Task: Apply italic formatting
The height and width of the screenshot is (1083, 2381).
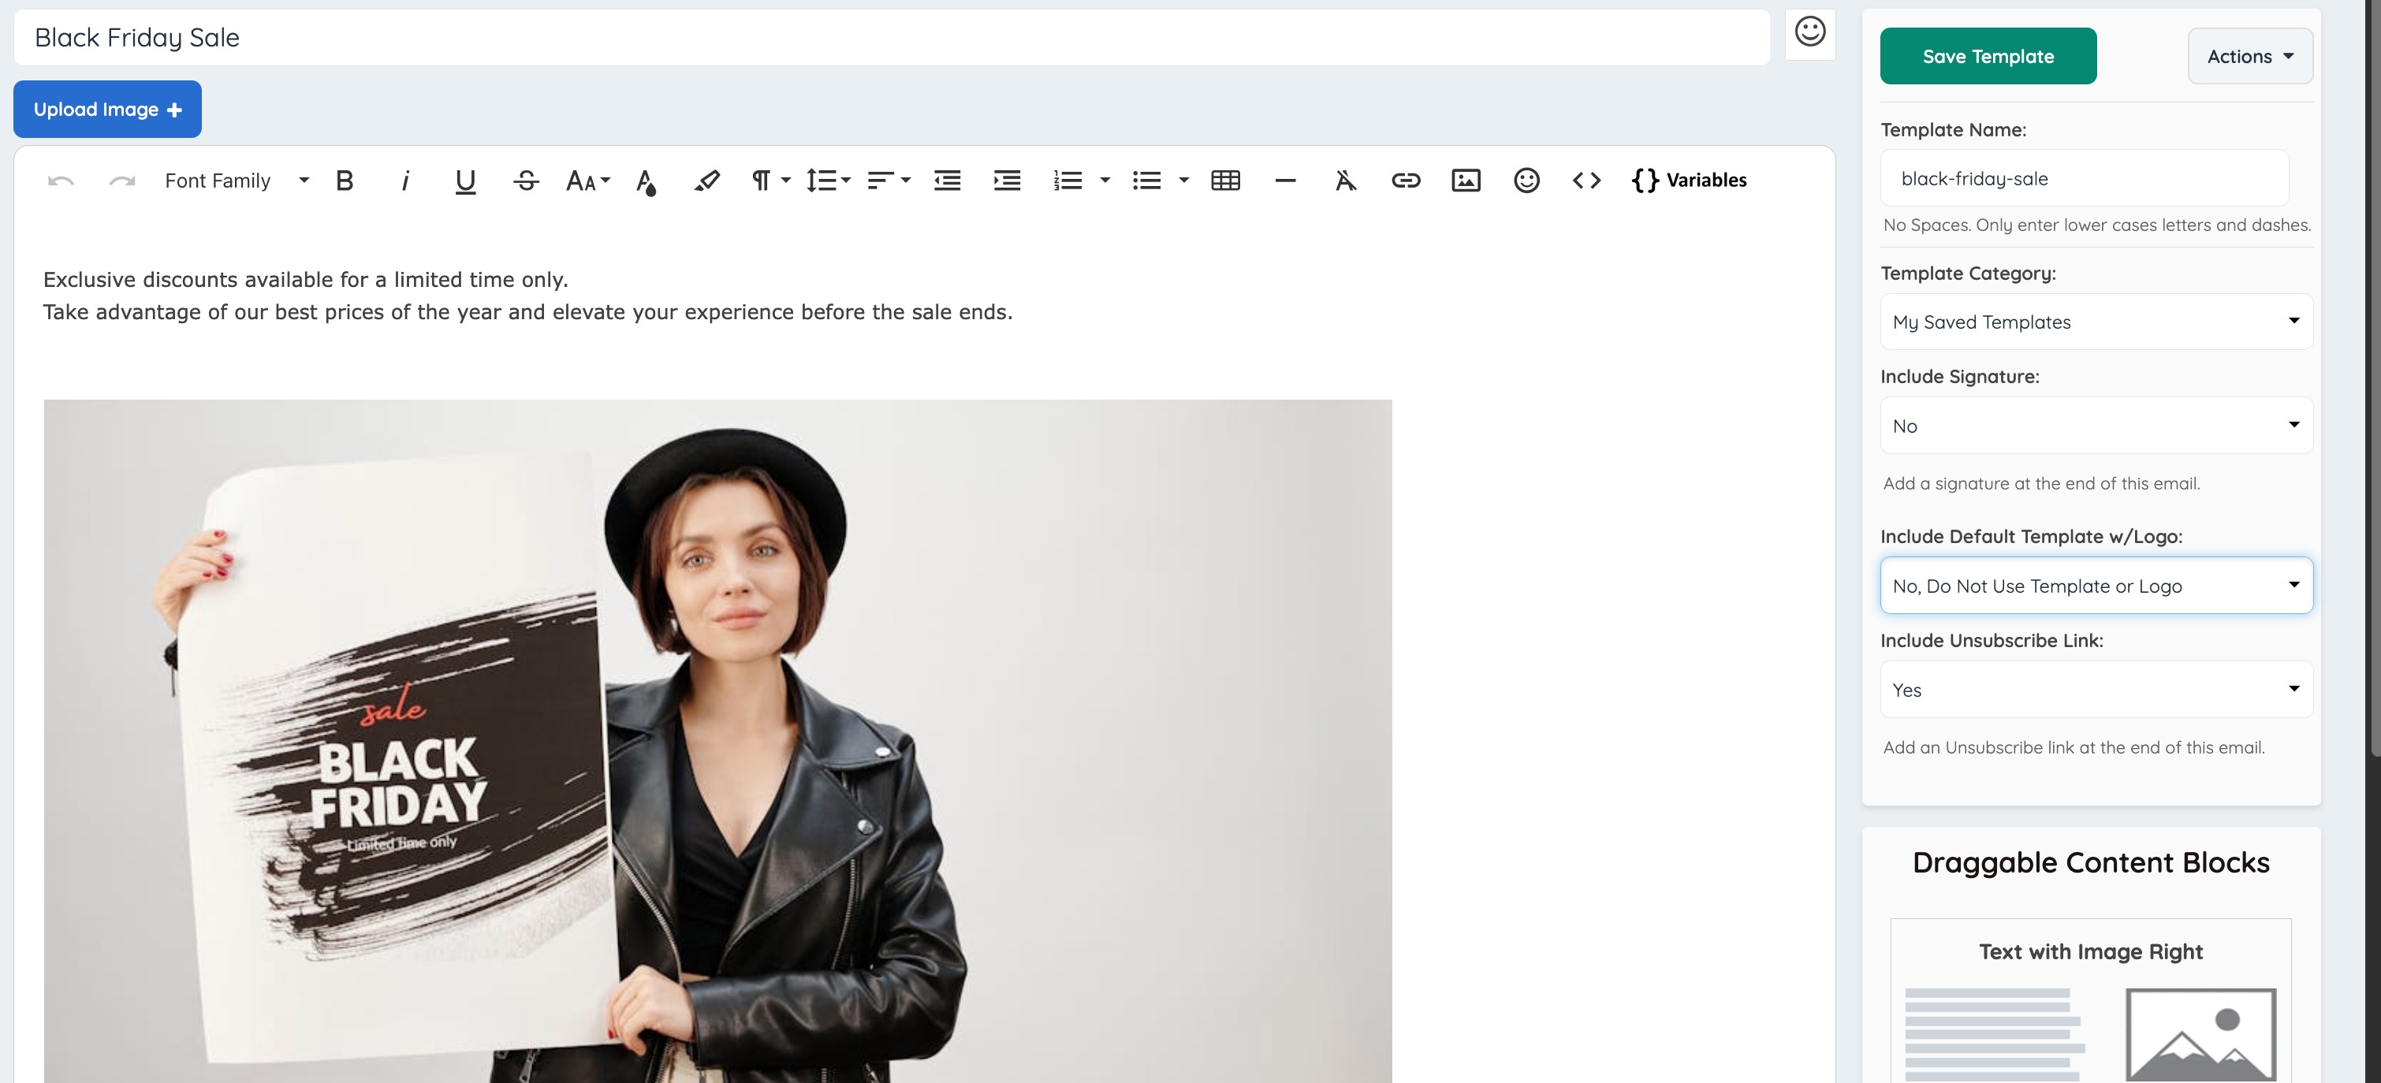Action: [404, 180]
